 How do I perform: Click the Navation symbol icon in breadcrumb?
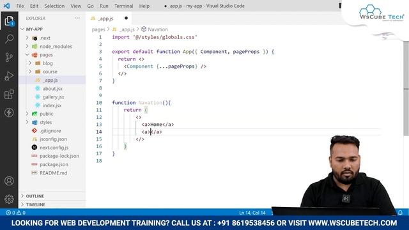click(x=144, y=29)
